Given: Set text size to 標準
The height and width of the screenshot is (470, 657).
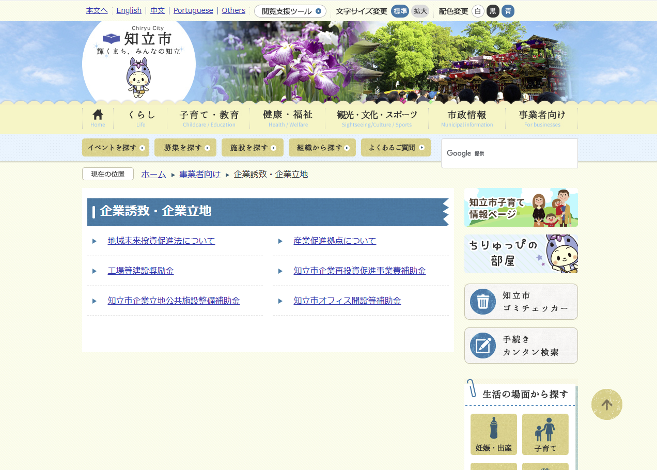Looking at the screenshot, I should pos(400,11).
